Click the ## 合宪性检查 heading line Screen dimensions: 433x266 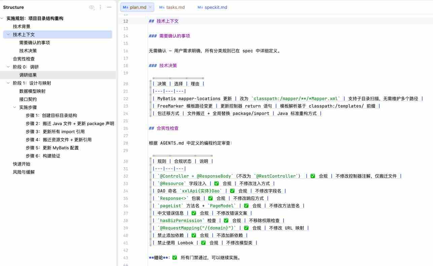click(164, 128)
